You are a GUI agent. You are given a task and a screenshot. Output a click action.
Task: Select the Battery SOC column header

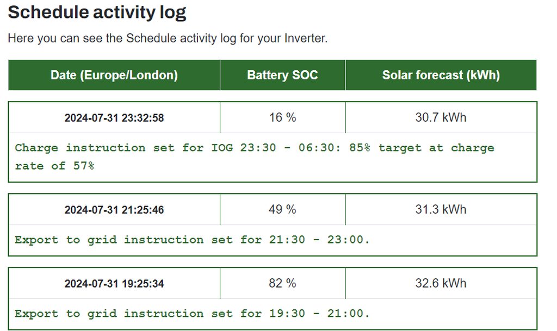point(282,75)
